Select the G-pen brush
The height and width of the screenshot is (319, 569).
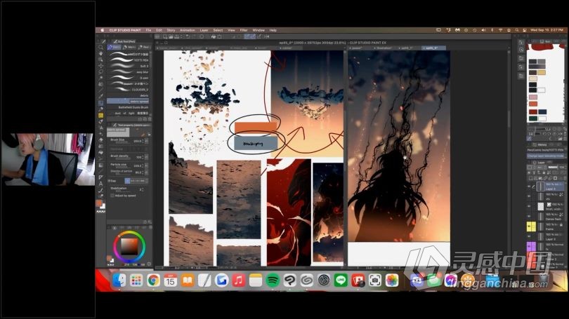129,78
